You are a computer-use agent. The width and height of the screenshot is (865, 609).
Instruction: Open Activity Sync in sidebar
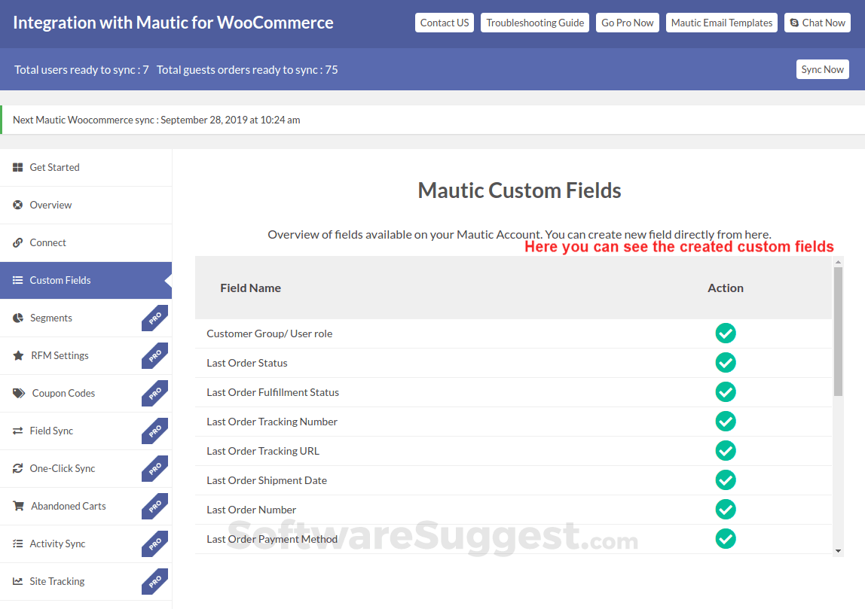pyautogui.click(x=85, y=544)
